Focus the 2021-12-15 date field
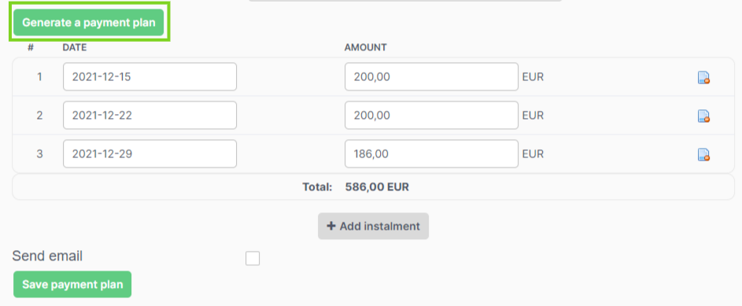The width and height of the screenshot is (742, 306). (x=150, y=76)
